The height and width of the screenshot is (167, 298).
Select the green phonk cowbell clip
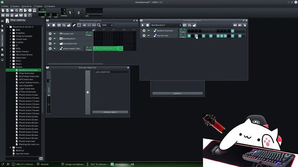pyautogui.click(x=108, y=48)
